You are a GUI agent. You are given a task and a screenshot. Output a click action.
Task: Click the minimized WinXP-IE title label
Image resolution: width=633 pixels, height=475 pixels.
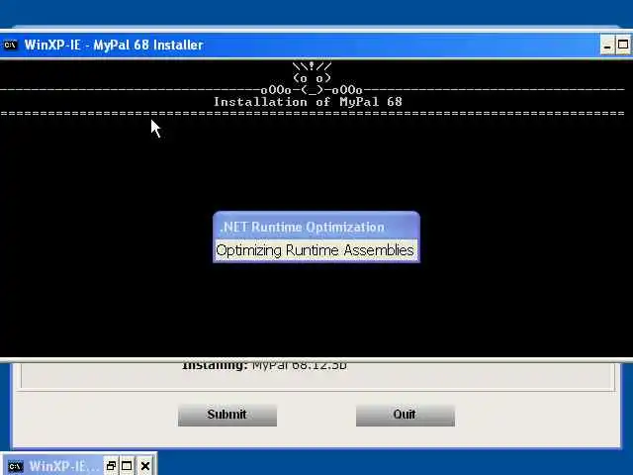[63, 466]
